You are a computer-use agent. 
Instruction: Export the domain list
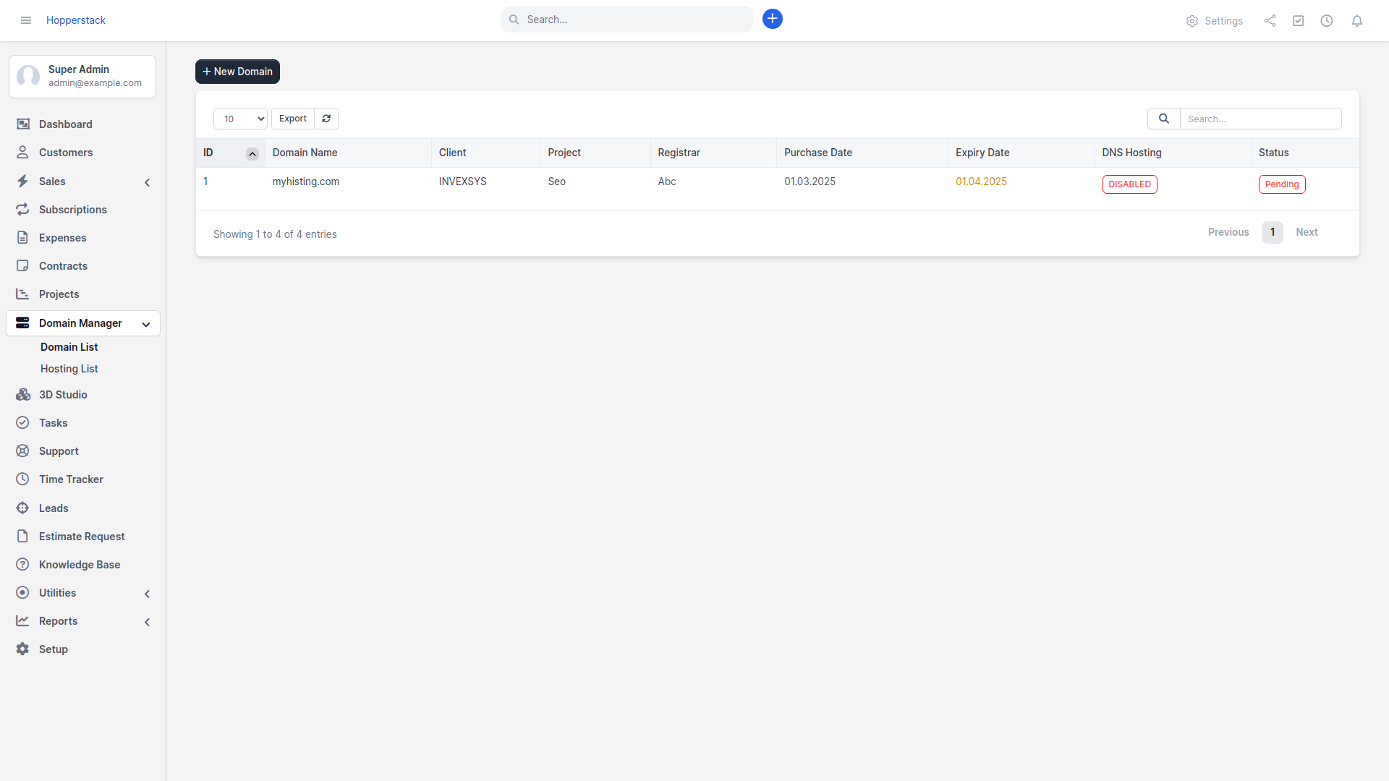[x=292, y=118]
